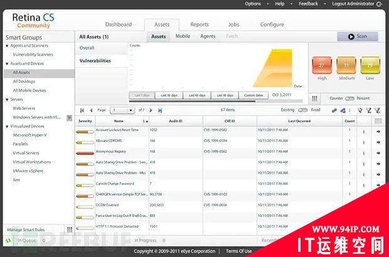Screen dimensions: 389x257
Task: Open the Help link
Action: click(x=280, y=4)
